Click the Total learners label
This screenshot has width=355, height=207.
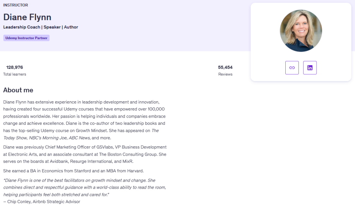15,74
